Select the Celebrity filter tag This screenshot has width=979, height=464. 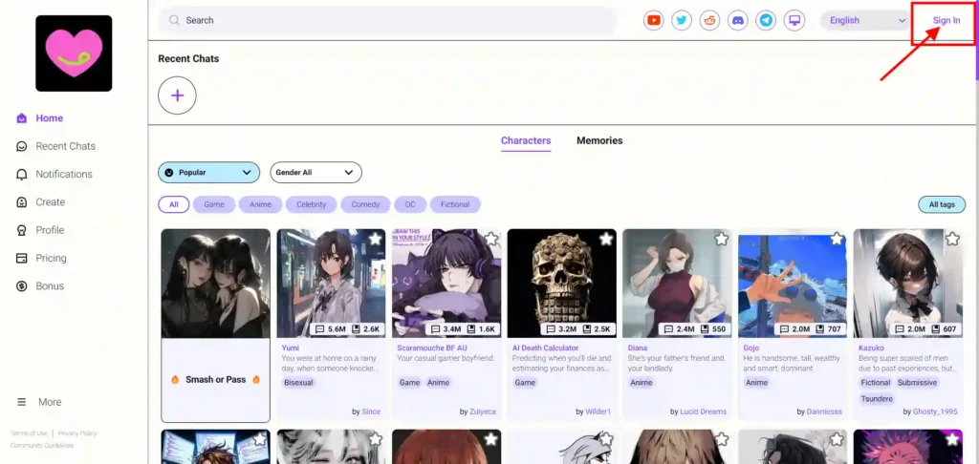point(312,204)
